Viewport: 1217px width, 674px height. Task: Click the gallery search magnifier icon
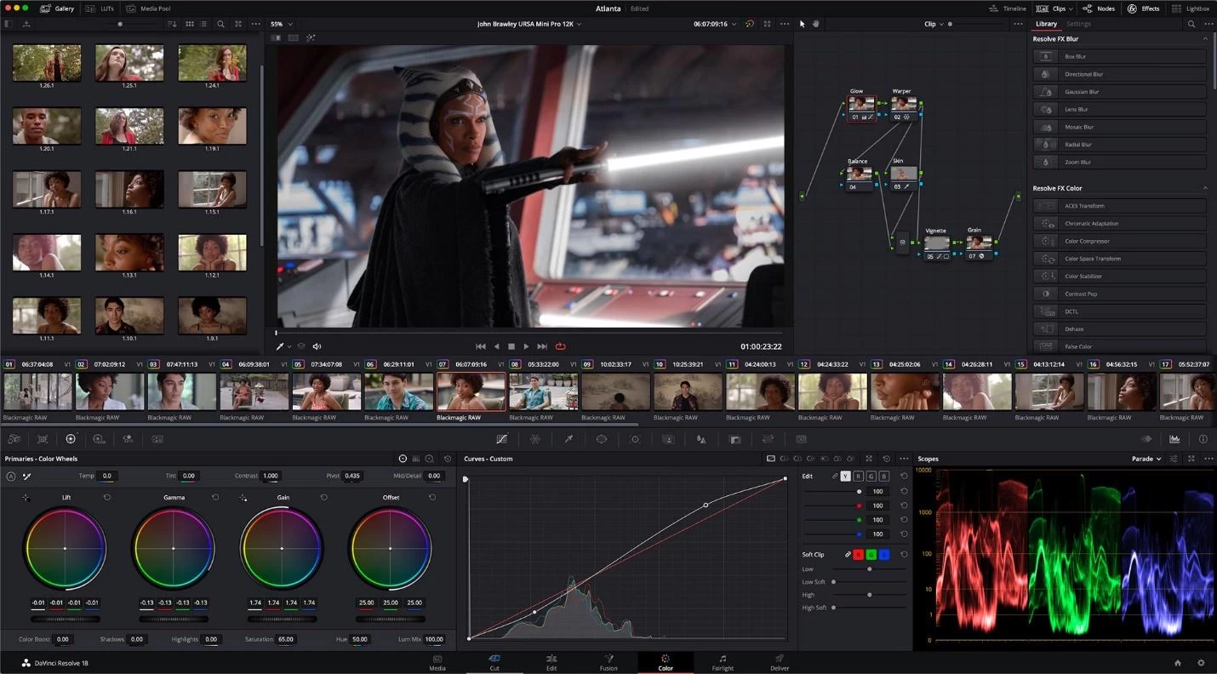click(x=220, y=24)
